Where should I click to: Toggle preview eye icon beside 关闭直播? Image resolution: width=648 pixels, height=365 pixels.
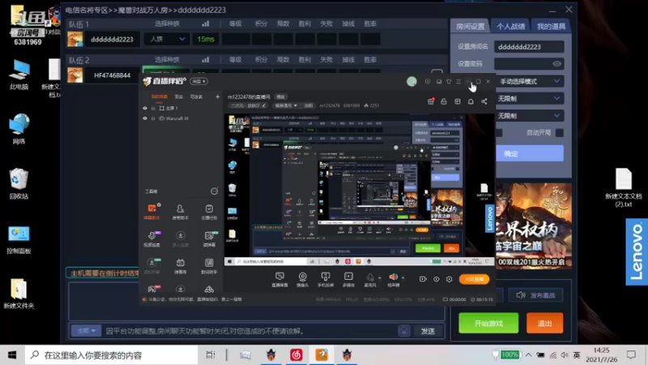click(436, 279)
